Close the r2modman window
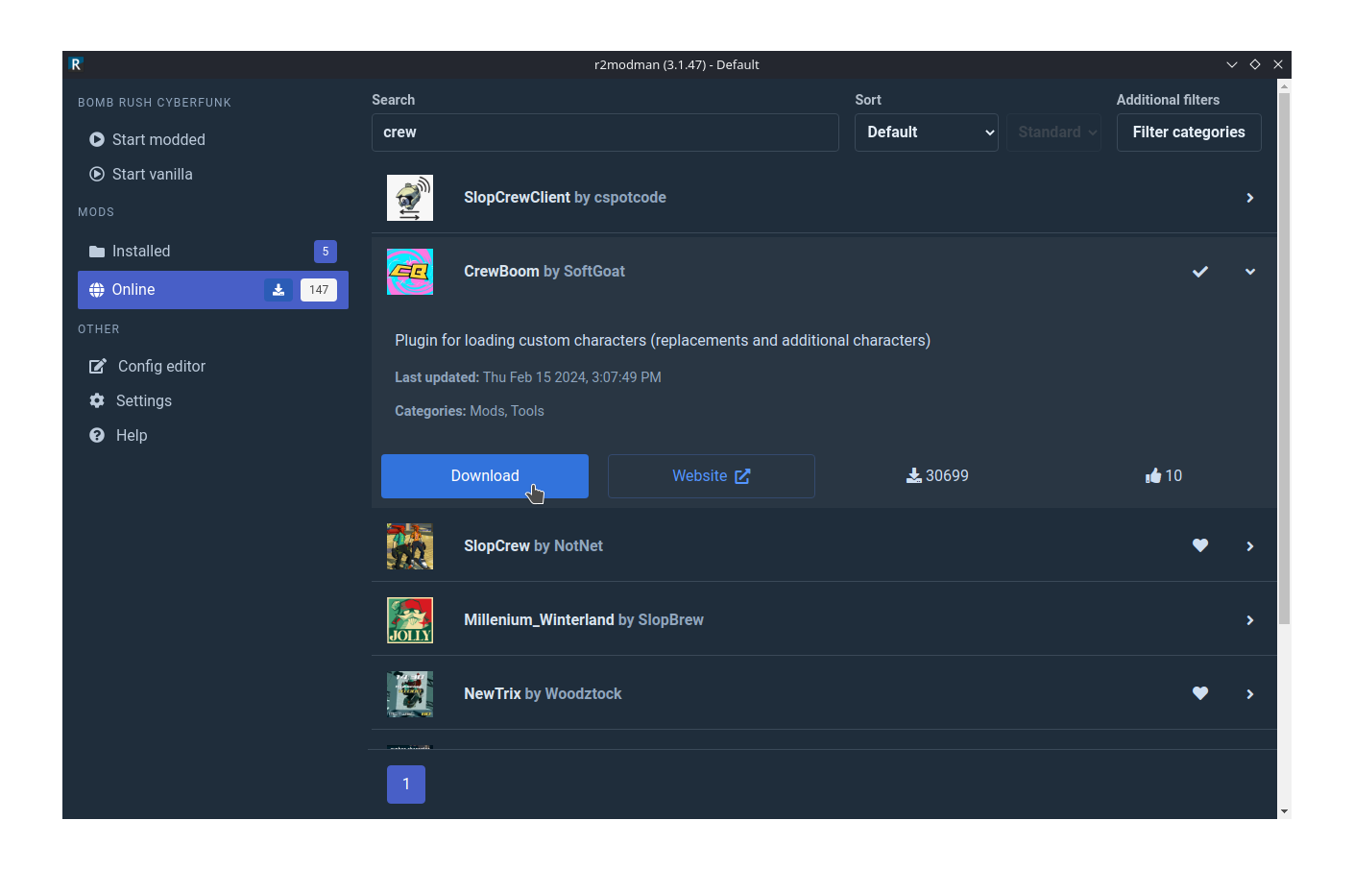This screenshot has width=1354, height=893. point(1278,64)
